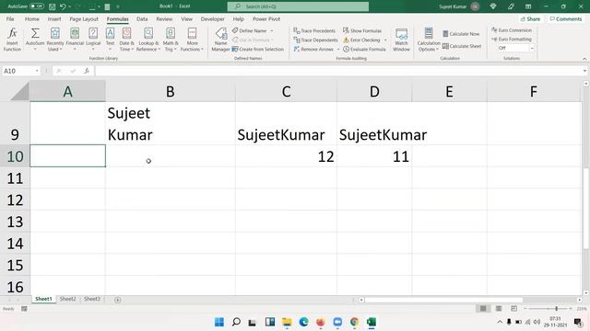Switch to the Data tab

[142, 18]
